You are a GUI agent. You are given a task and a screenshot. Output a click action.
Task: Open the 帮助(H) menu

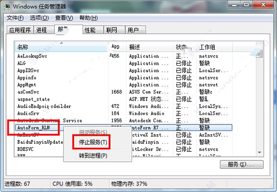(x=88, y=18)
